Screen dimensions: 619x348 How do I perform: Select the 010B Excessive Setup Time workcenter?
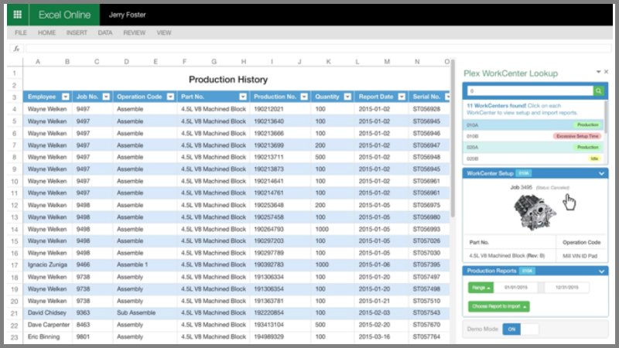[534, 136]
